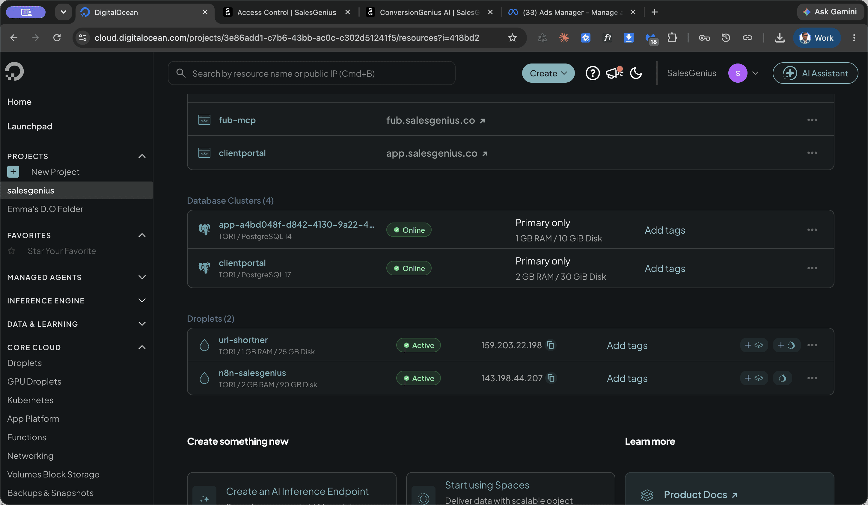
Task: Switch to the ConversionGenius AI tab
Action: (429, 12)
